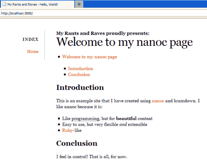Open the 'Welcome to my nanoc page' contents link
The image size is (207, 167).
[x=90, y=57]
